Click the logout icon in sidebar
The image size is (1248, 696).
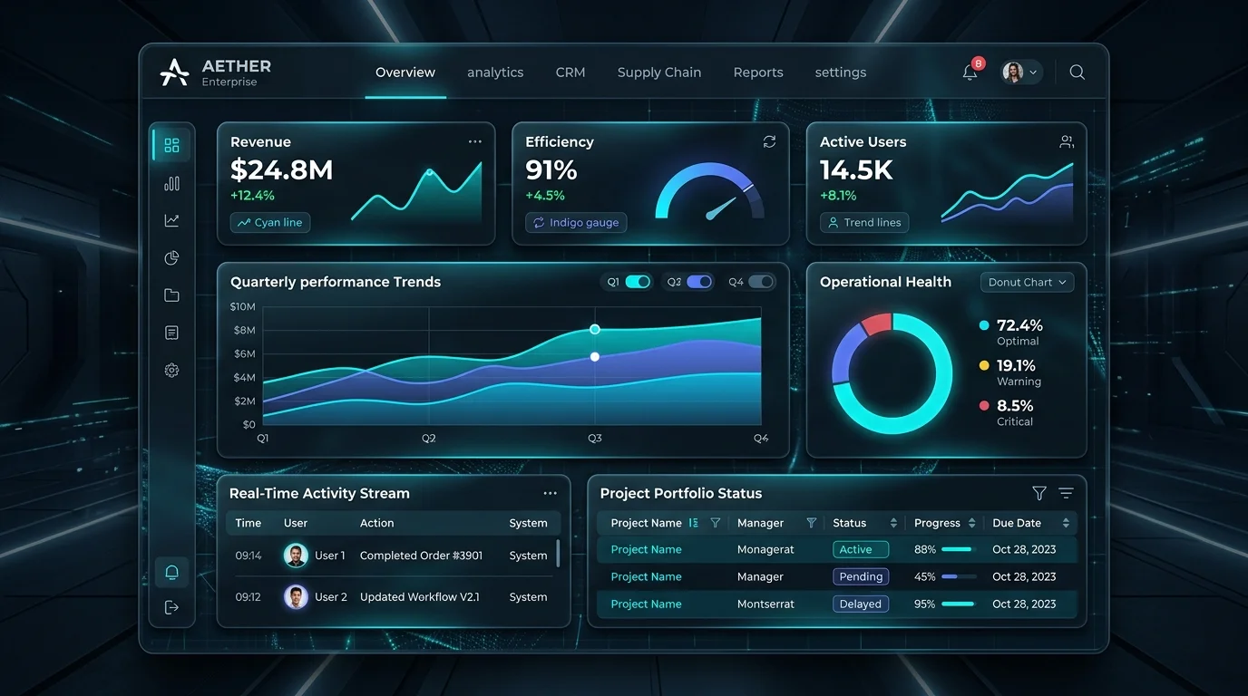171,607
